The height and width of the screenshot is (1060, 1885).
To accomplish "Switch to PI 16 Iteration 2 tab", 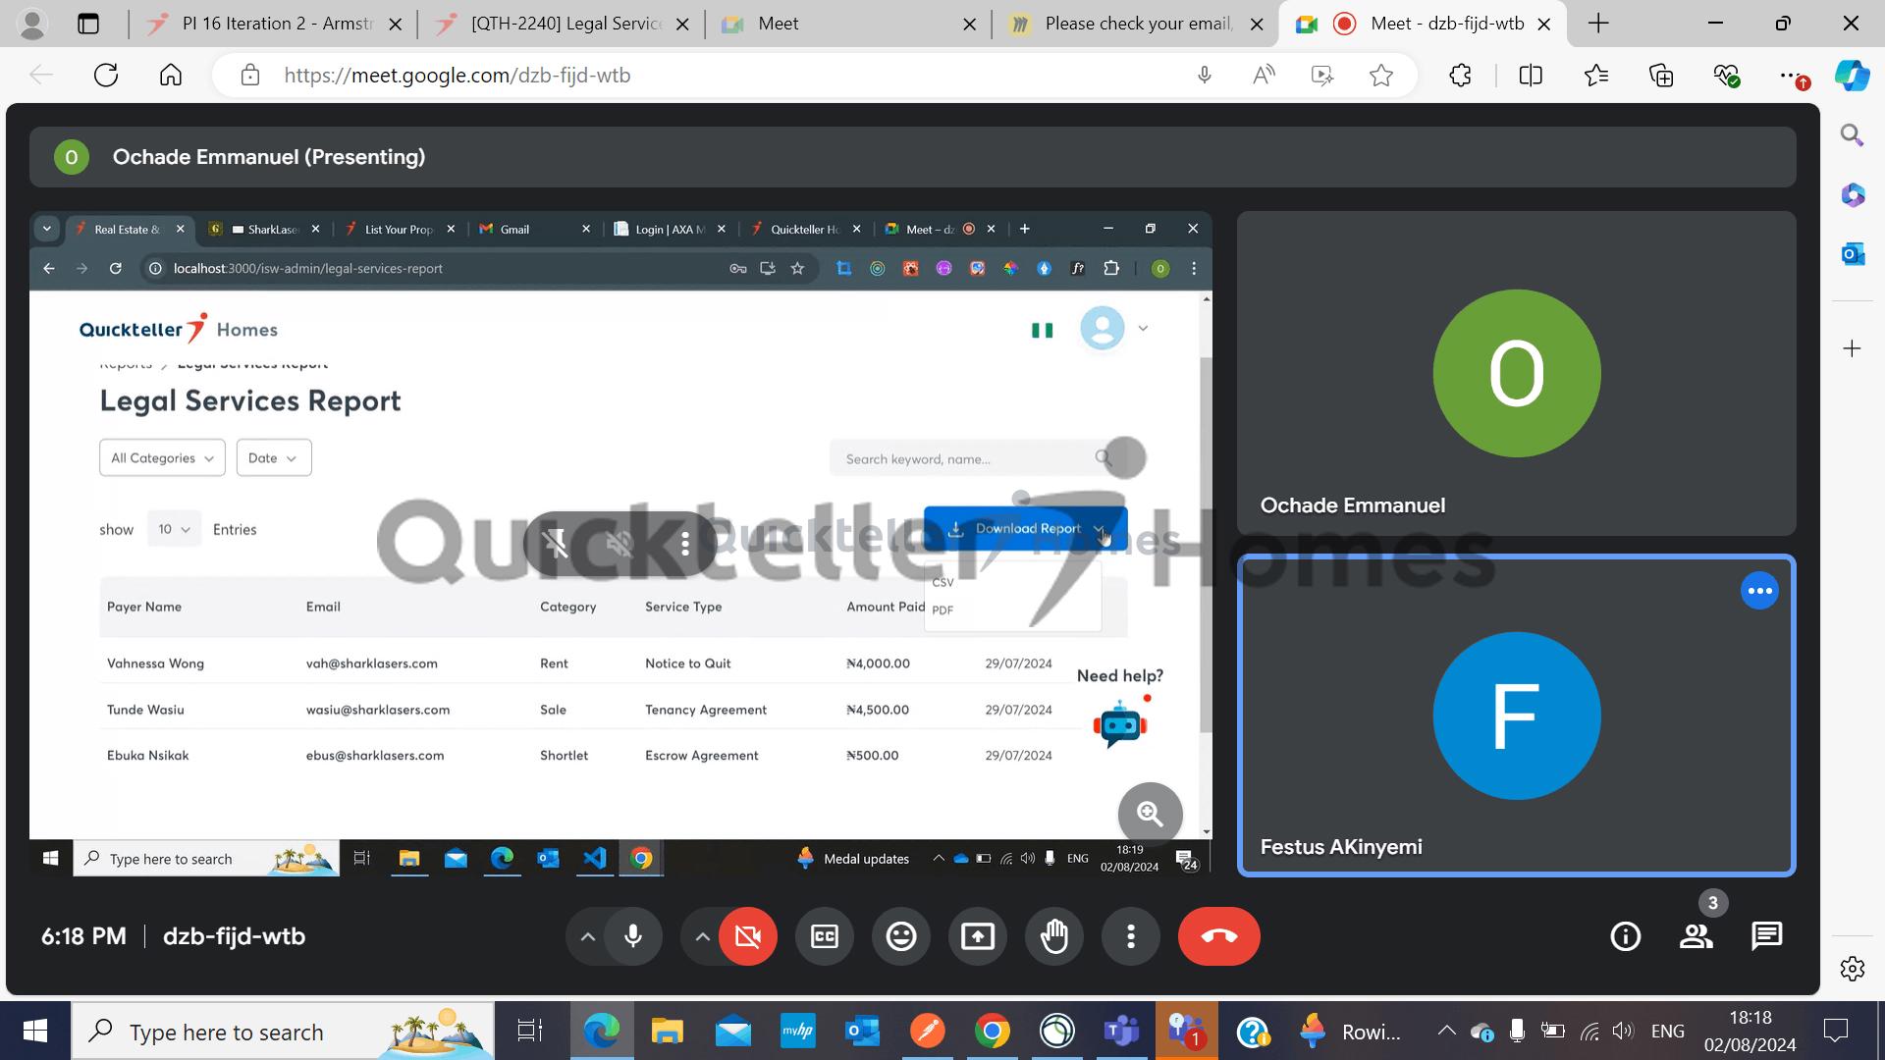I will (x=277, y=24).
